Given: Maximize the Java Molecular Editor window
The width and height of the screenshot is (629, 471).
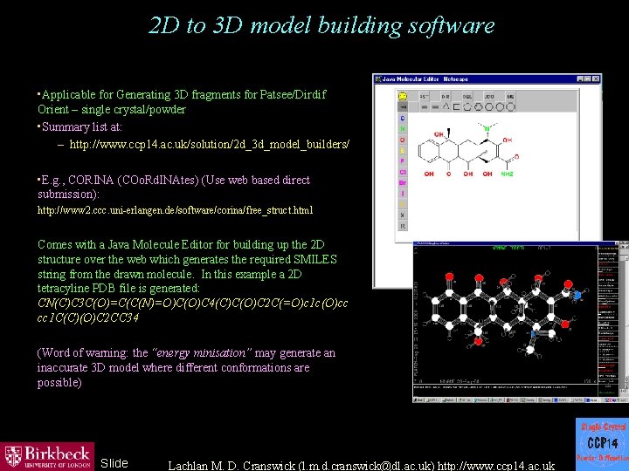Looking at the screenshot, I should (x=588, y=78).
